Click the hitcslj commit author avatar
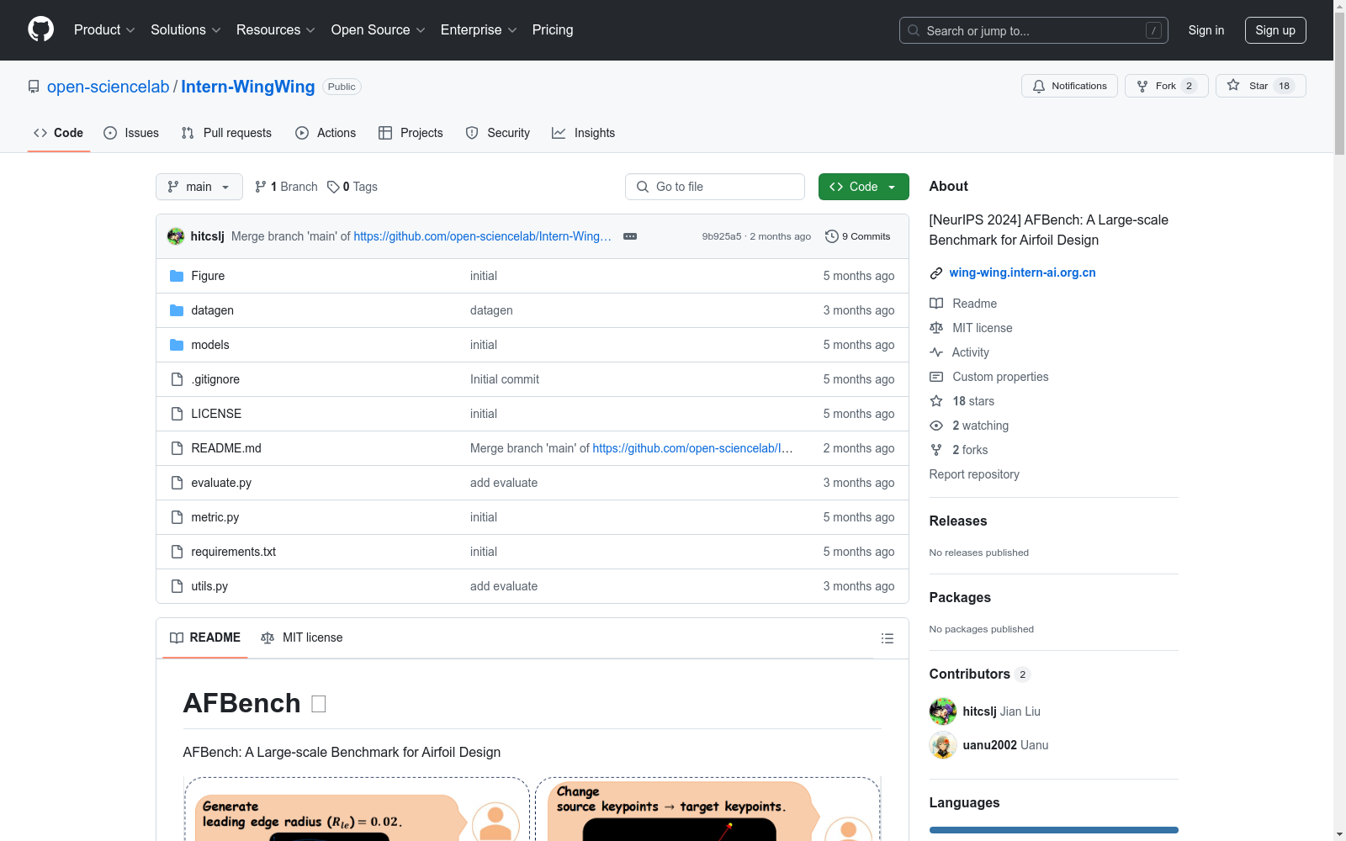 coord(176,236)
